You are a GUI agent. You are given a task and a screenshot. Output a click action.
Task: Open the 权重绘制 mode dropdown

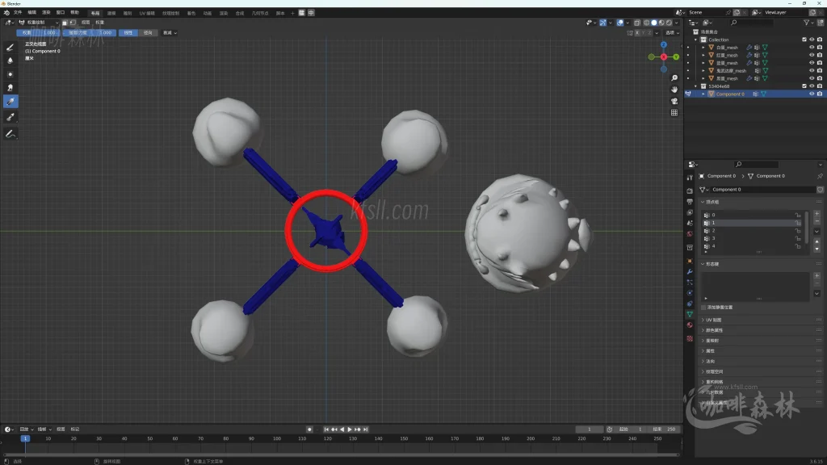click(x=38, y=23)
